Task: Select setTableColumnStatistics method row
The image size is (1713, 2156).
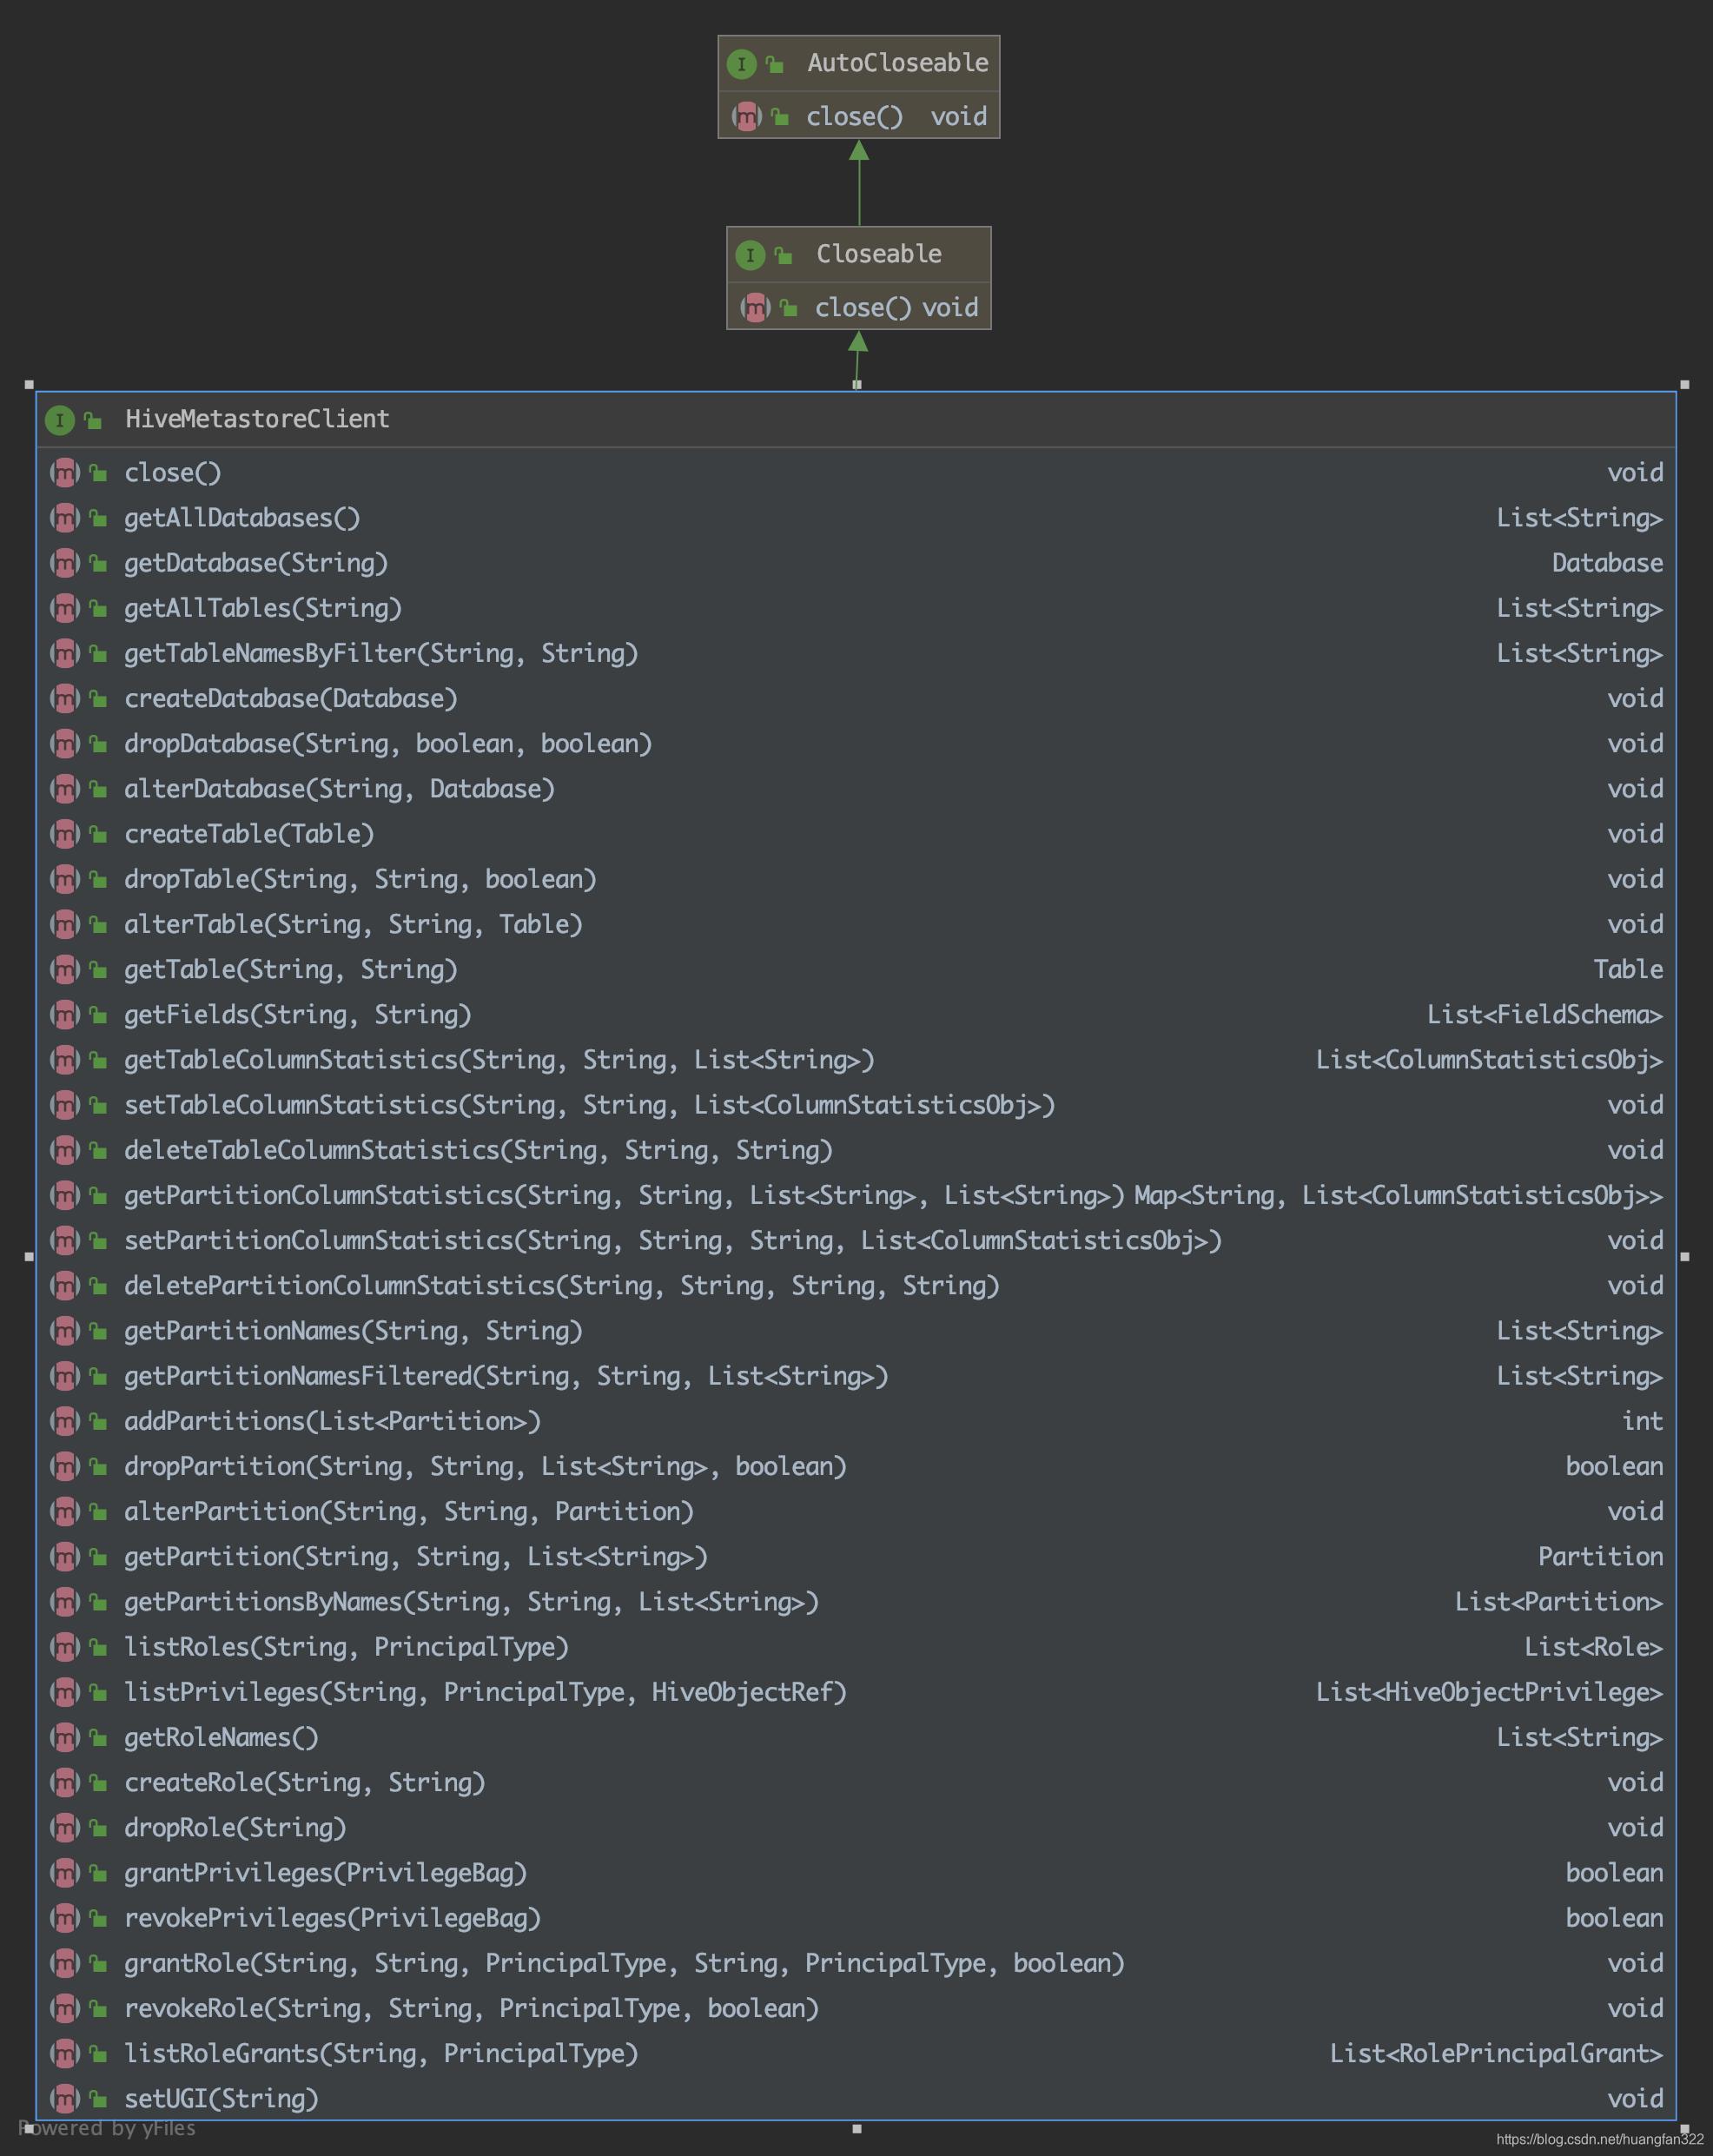Action: (856, 1105)
